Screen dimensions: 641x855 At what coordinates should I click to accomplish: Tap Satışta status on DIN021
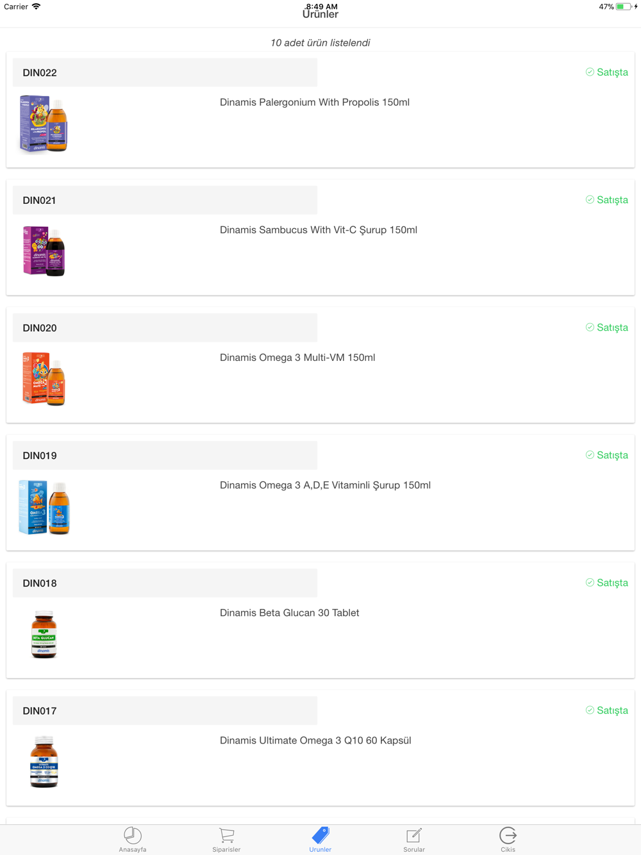click(606, 200)
